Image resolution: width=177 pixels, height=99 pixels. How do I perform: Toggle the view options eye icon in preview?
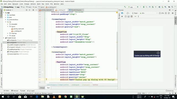click(122, 16)
